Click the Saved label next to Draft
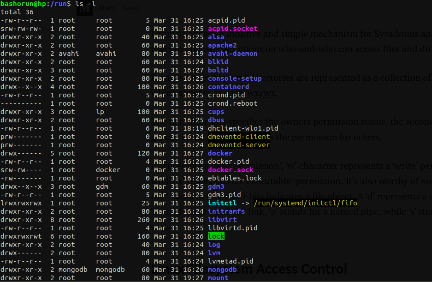 (131, 7)
